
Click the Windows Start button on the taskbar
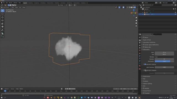(2, 98)
